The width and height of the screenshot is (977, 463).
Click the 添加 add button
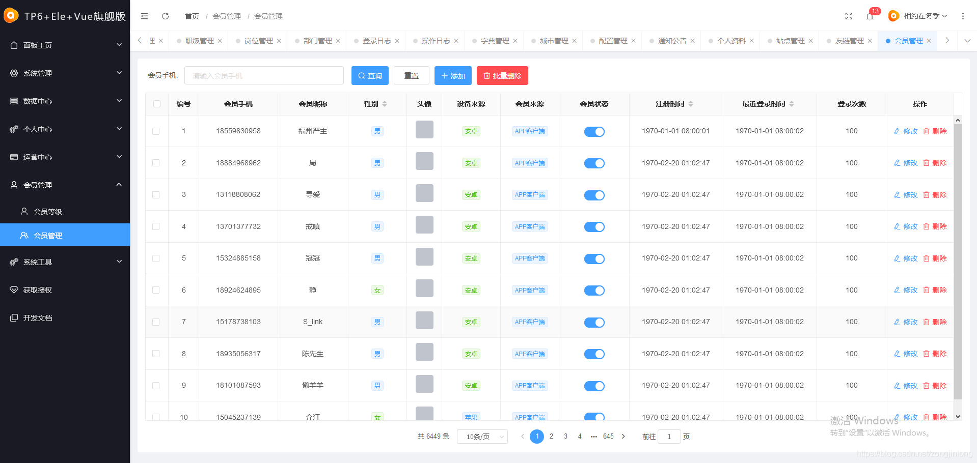(453, 76)
